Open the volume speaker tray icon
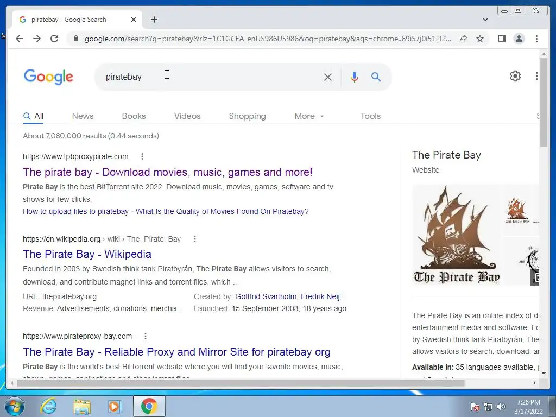The width and height of the screenshot is (556, 417). 501,407
